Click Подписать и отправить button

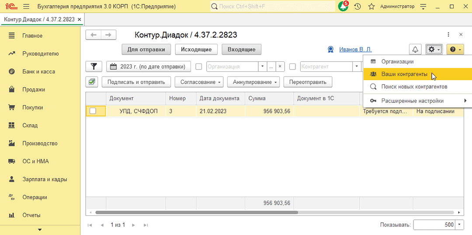(x=136, y=82)
